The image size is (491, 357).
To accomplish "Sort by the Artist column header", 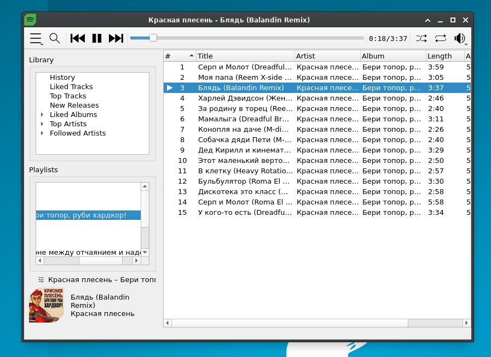I will pos(327,56).
